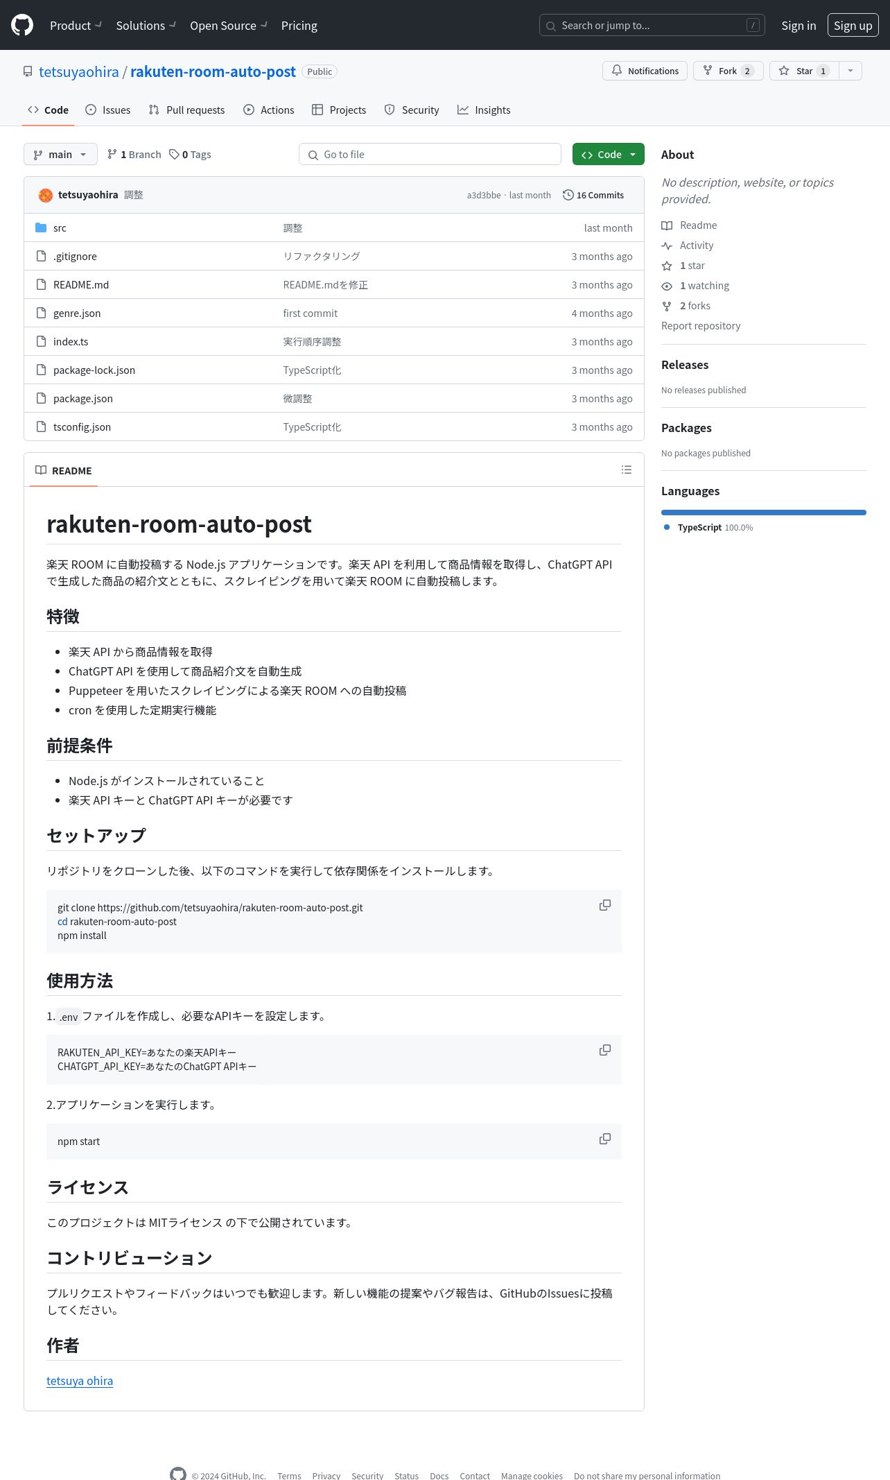
Task: Open the main branch selector
Action: tap(60, 154)
